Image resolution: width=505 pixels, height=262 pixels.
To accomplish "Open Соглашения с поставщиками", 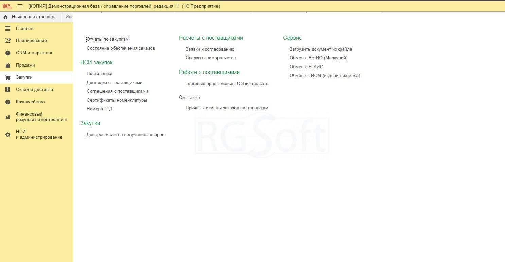I will pos(117,91).
